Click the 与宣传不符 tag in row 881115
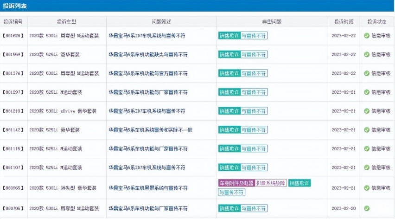 pos(254,148)
